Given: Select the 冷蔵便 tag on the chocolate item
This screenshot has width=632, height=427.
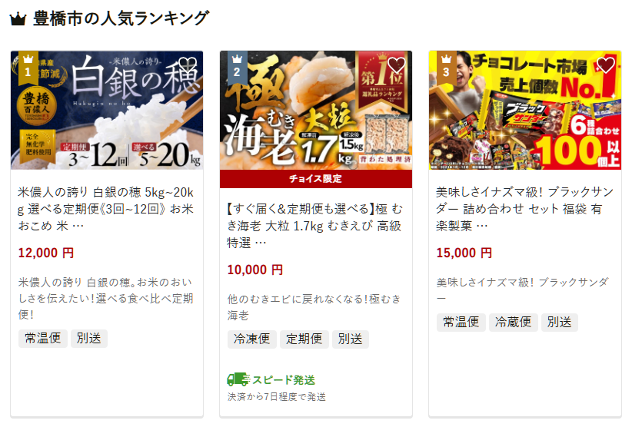Looking at the screenshot, I should (x=513, y=323).
